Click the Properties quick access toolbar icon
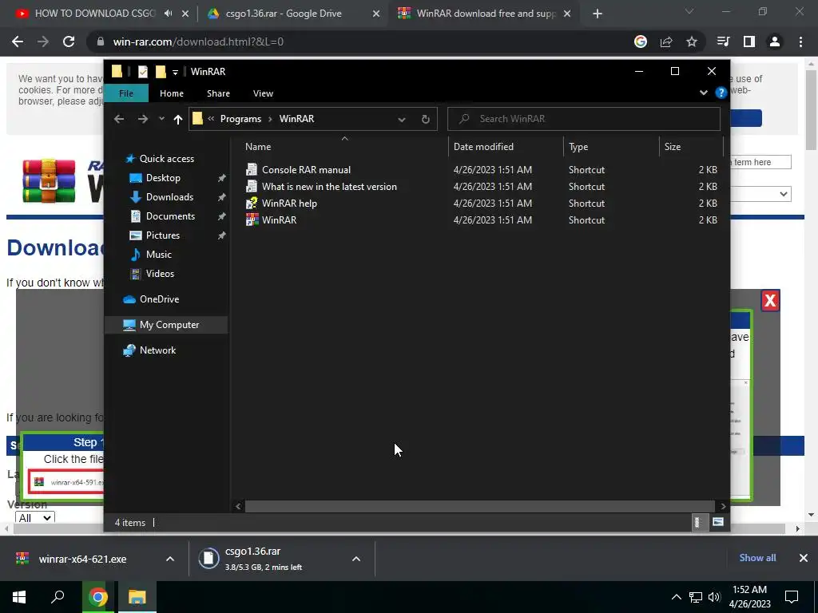This screenshot has width=818, height=613. point(143,71)
